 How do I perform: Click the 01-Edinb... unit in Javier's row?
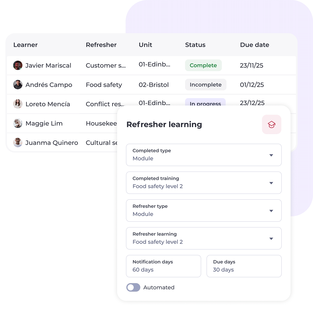(154, 64)
